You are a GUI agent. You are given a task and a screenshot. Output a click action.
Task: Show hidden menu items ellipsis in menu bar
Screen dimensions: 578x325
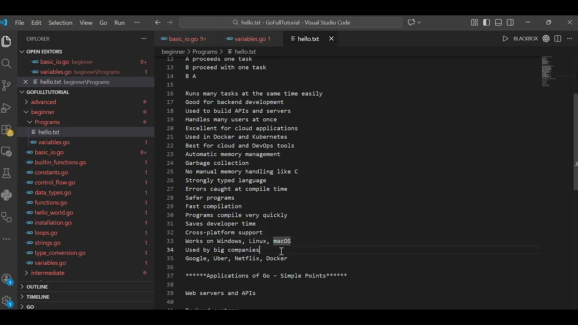[137, 23]
